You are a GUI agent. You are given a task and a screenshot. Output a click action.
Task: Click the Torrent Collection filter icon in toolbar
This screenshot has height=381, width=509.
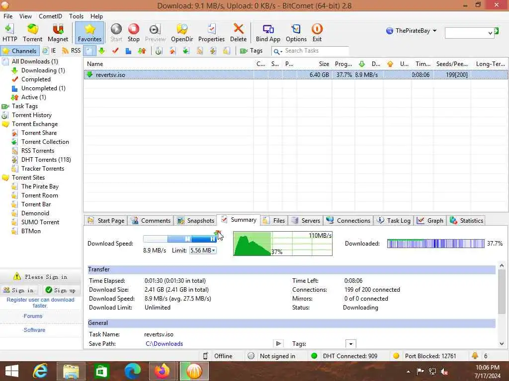(186, 51)
